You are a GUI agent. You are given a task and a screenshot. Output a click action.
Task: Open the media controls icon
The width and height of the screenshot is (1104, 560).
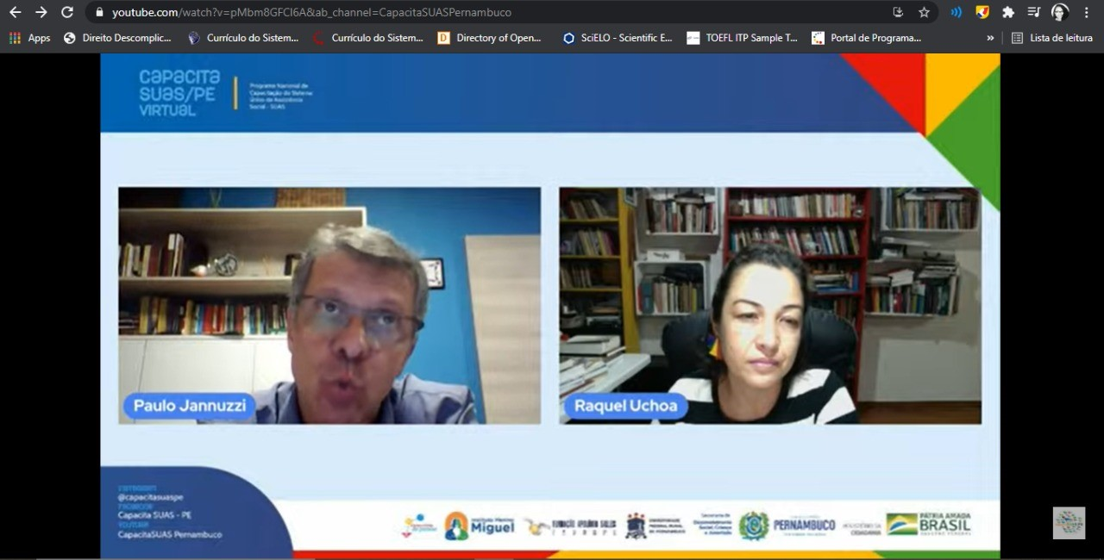(1033, 12)
